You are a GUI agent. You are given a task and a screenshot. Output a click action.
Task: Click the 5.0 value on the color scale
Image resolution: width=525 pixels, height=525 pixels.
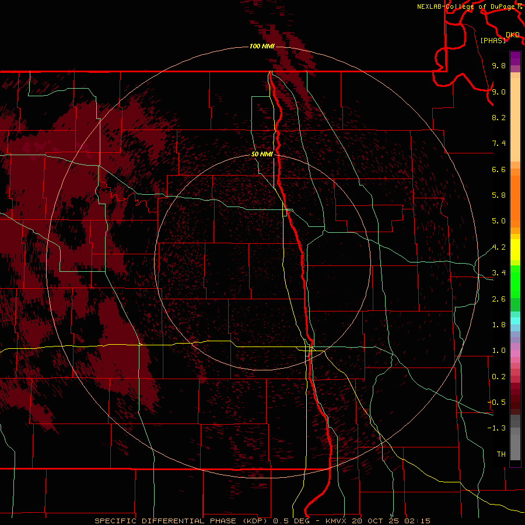tap(499, 221)
